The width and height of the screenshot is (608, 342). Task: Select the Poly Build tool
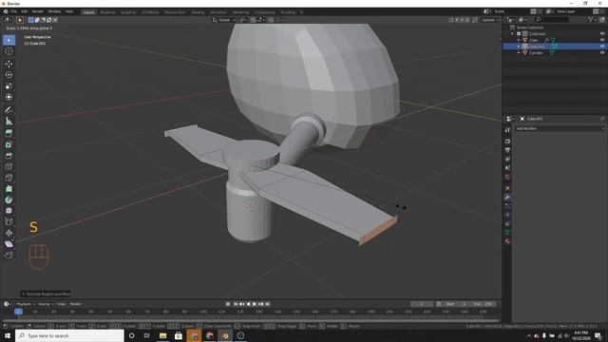tap(9, 189)
